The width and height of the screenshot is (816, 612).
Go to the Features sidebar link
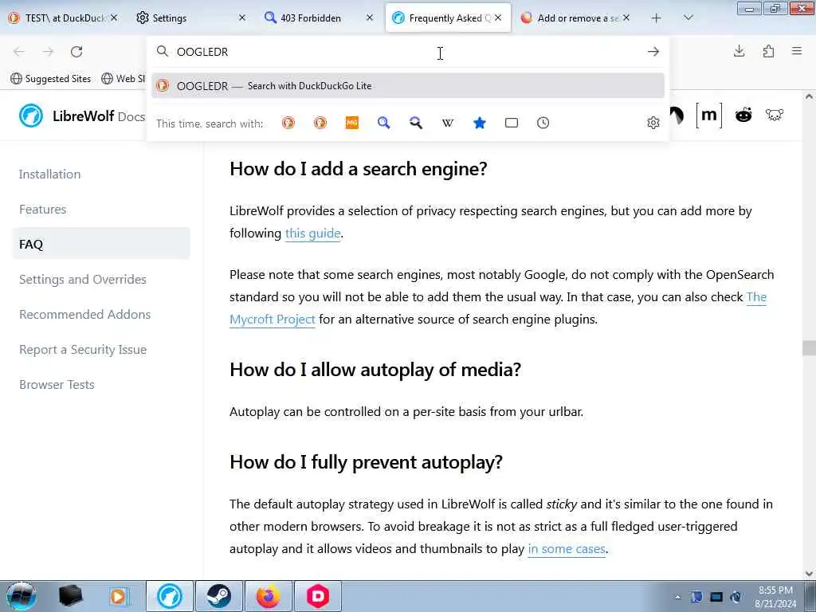click(43, 210)
